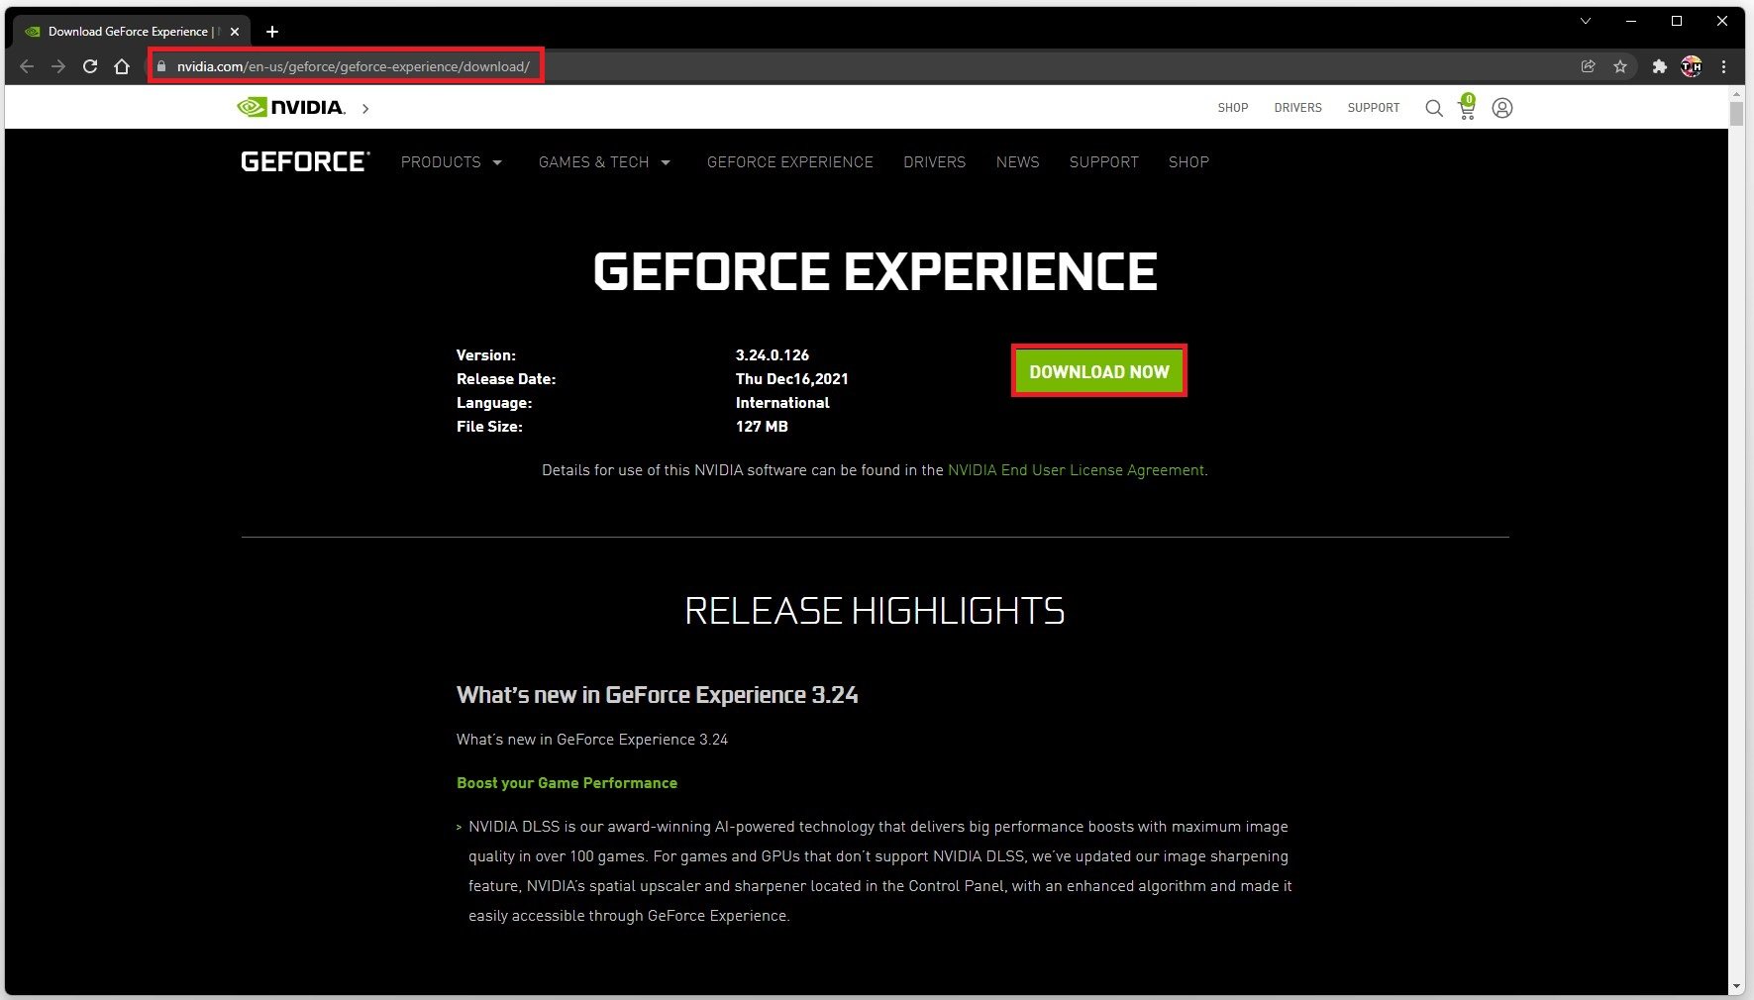Screen dimensions: 1754x1000
Task: Close the Download GeForce Experience tab
Action: pos(235,32)
